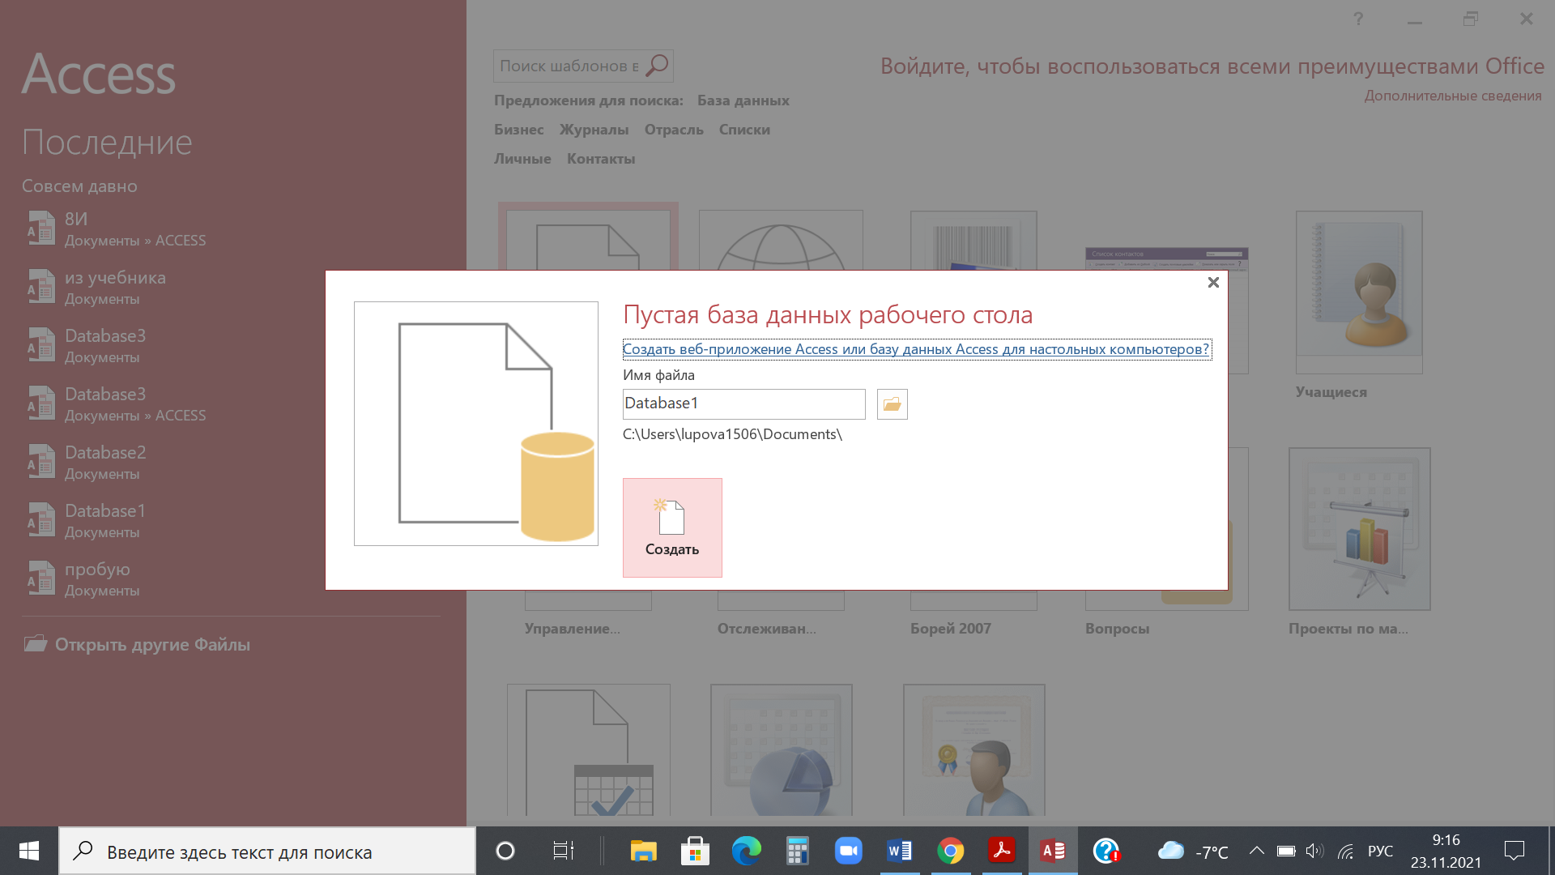
Task: Click the Office sign-in prompt text
Action: point(1212,66)
